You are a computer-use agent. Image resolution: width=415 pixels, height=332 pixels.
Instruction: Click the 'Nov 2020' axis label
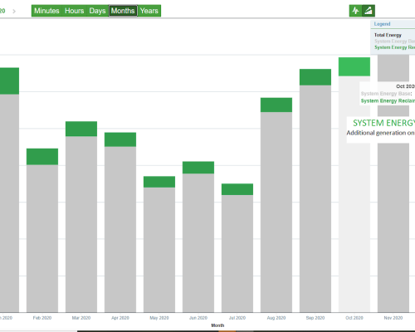(393, 318)
